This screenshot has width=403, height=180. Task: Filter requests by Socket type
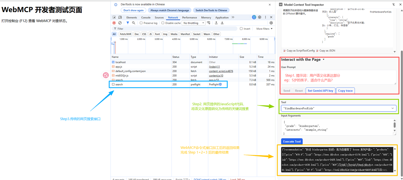click(197, 34)
